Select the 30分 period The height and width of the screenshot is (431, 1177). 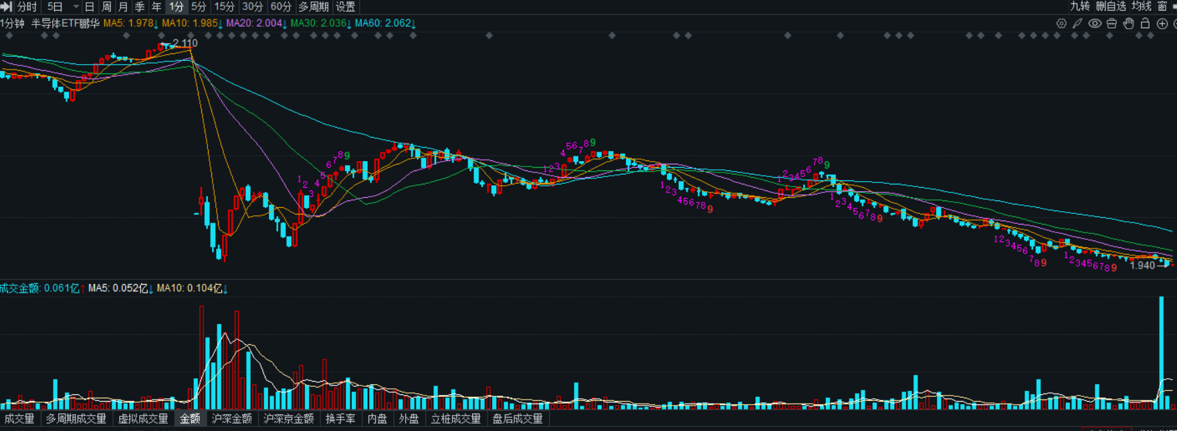(x=253, y=7)
